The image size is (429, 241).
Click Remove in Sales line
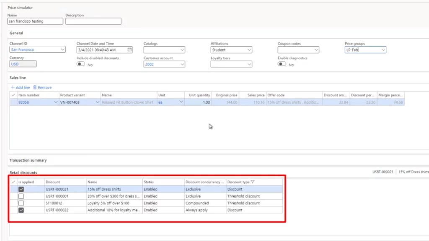pos(42,88)
